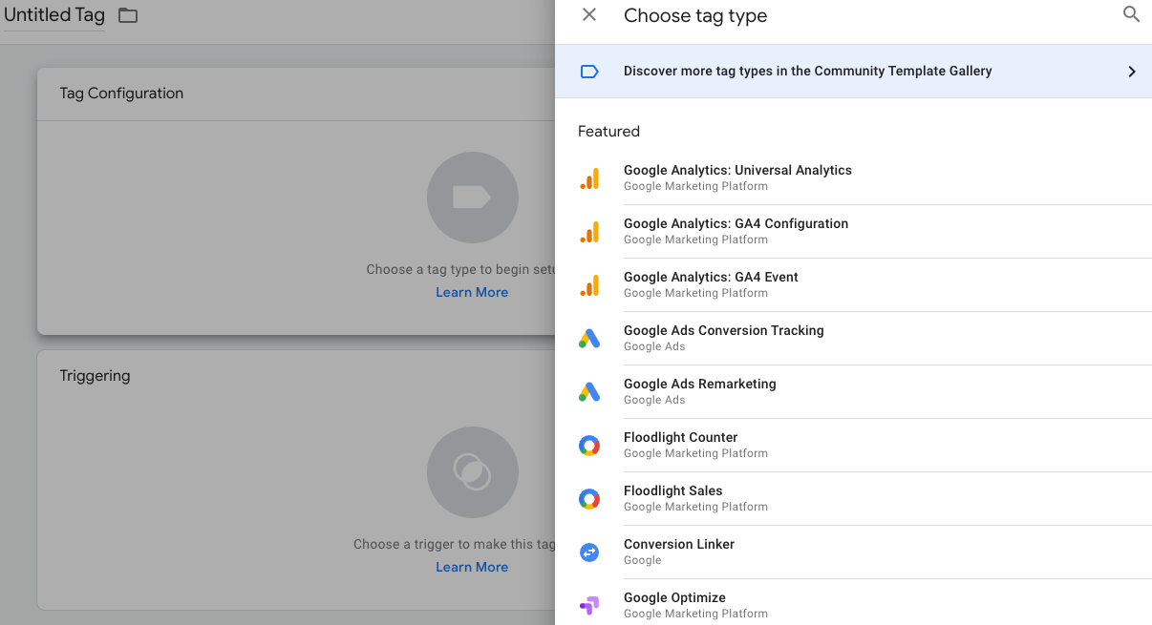1152x625 pixels.
Task: Click the Community Template Gallery tag icon
Action: coord(589,72)
